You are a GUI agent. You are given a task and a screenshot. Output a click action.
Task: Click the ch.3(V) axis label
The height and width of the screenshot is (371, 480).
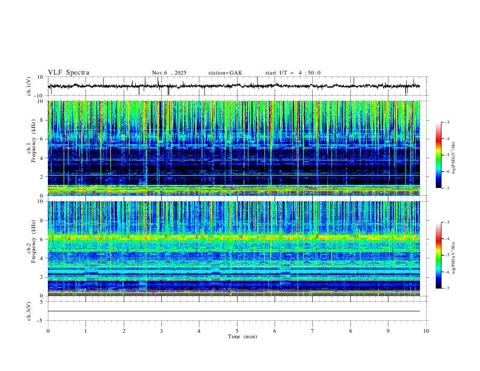coord(29,312)
